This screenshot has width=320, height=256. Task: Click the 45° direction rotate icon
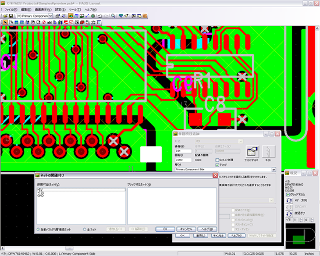click(289, 201)
